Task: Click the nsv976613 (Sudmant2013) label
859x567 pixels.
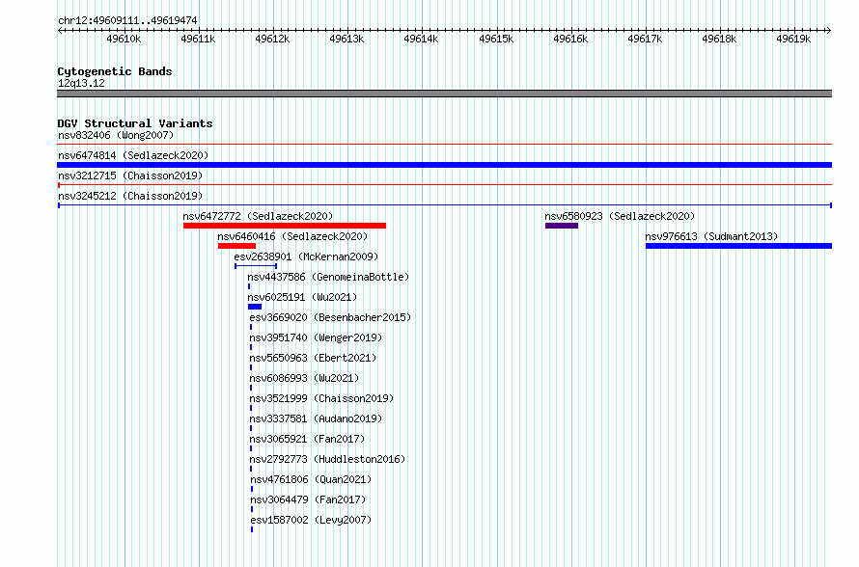Action: pos(711,236)
